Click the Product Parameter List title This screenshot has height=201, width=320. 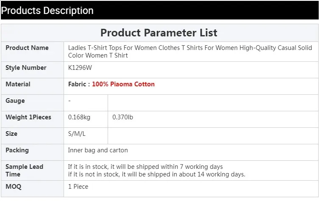point(159,33)
